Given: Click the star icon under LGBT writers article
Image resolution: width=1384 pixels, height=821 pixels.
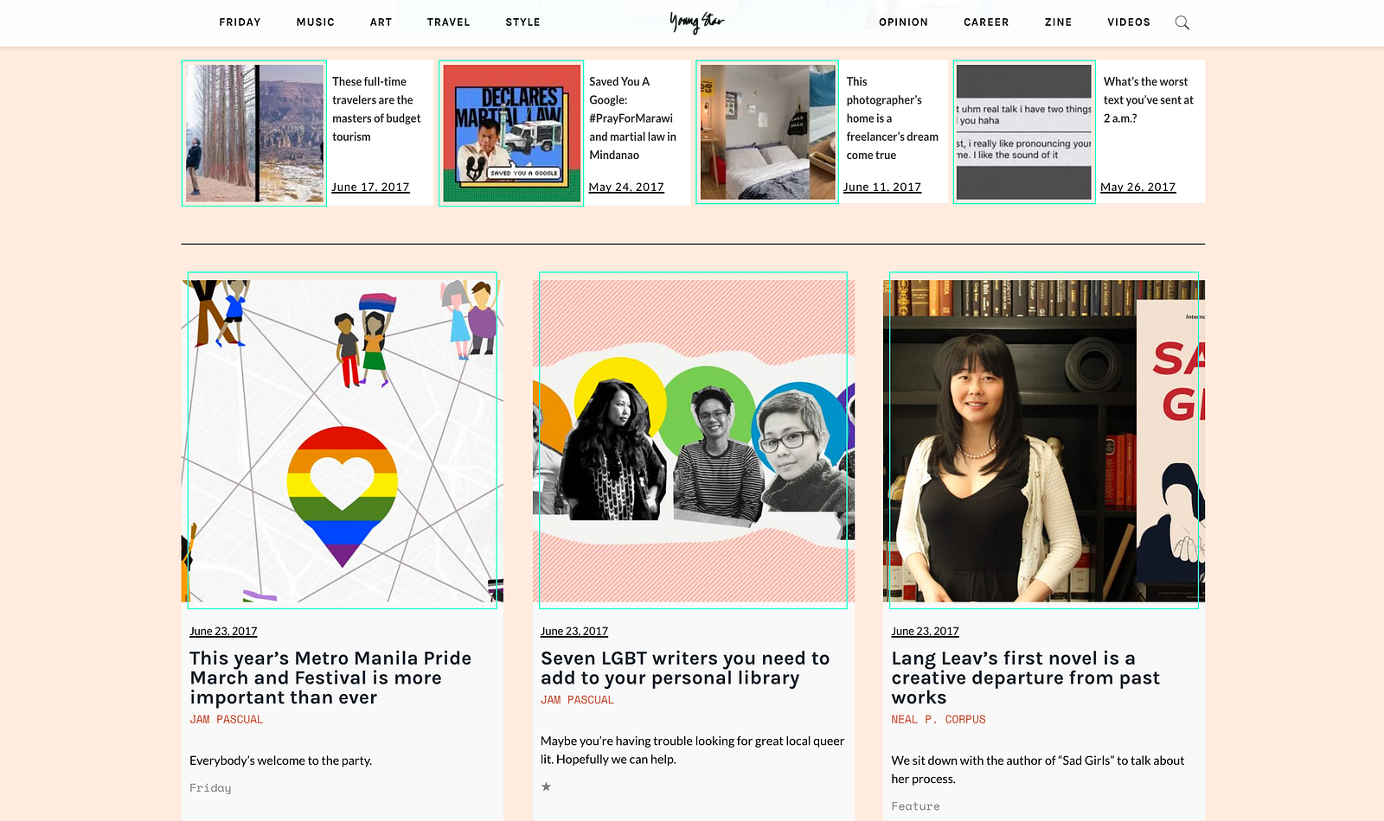Looking at the screenshot, I should 546,786.
